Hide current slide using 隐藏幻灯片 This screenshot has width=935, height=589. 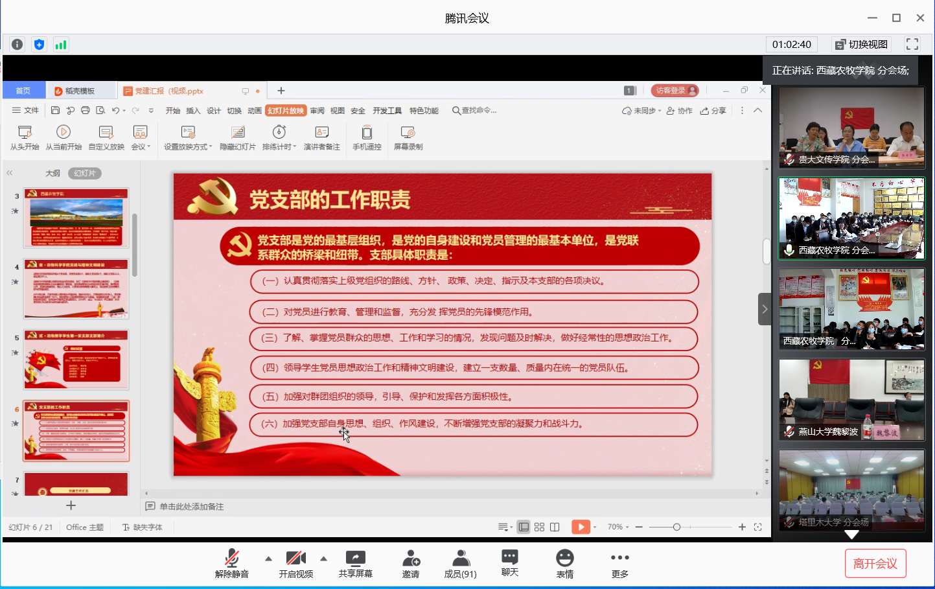(x=237, y=138)
